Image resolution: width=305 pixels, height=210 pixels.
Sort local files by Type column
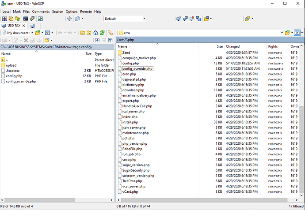pos(103,54)
